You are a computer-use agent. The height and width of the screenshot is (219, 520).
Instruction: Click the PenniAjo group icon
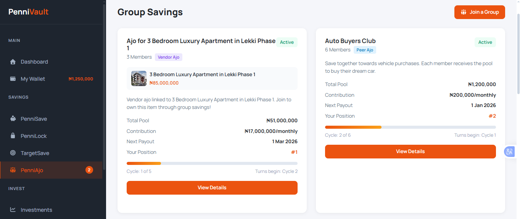(13, 170)
